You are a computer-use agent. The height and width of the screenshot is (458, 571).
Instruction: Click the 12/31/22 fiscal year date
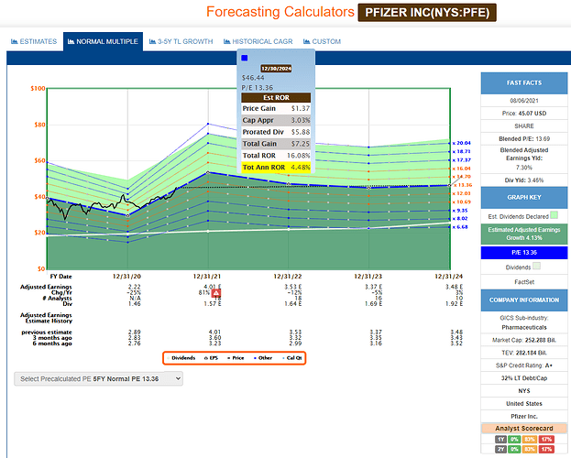point(288,277)
